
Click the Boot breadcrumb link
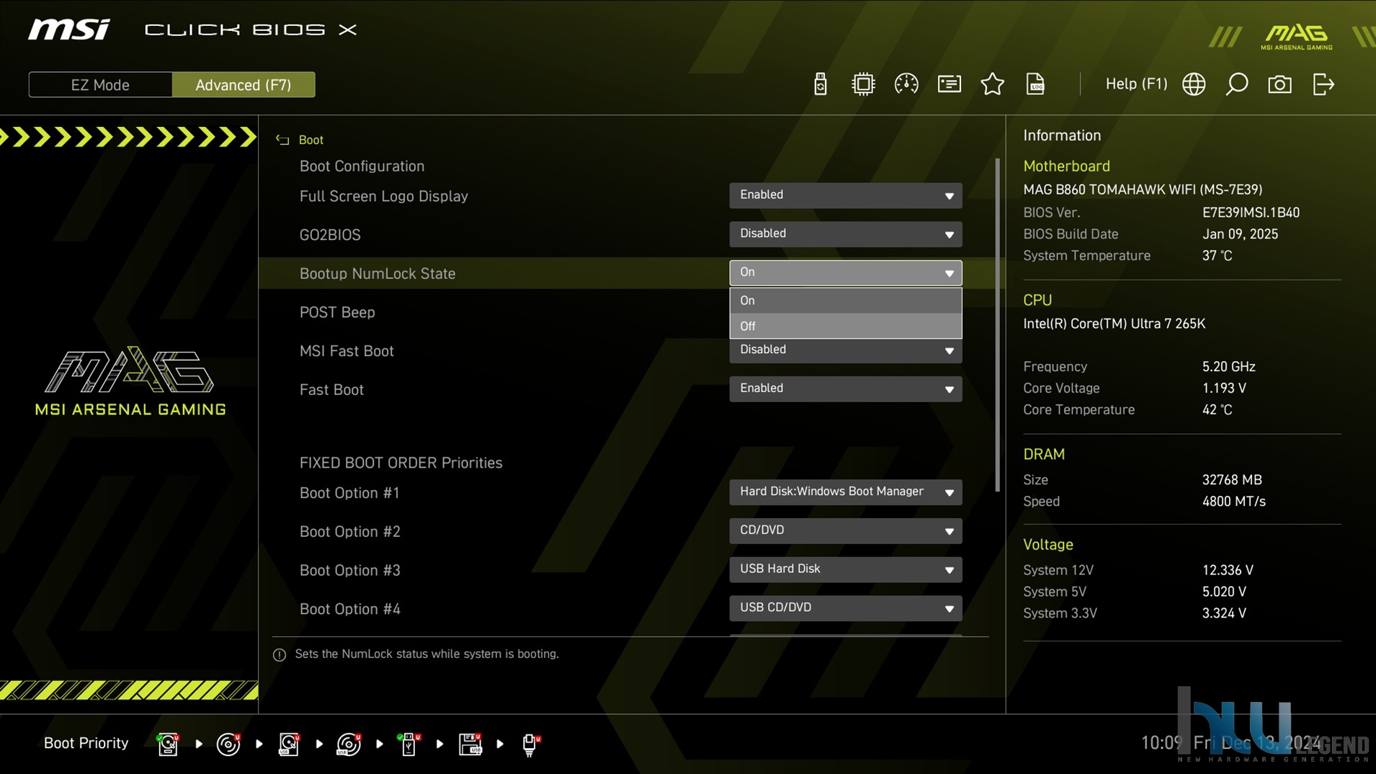pos(311,140)
